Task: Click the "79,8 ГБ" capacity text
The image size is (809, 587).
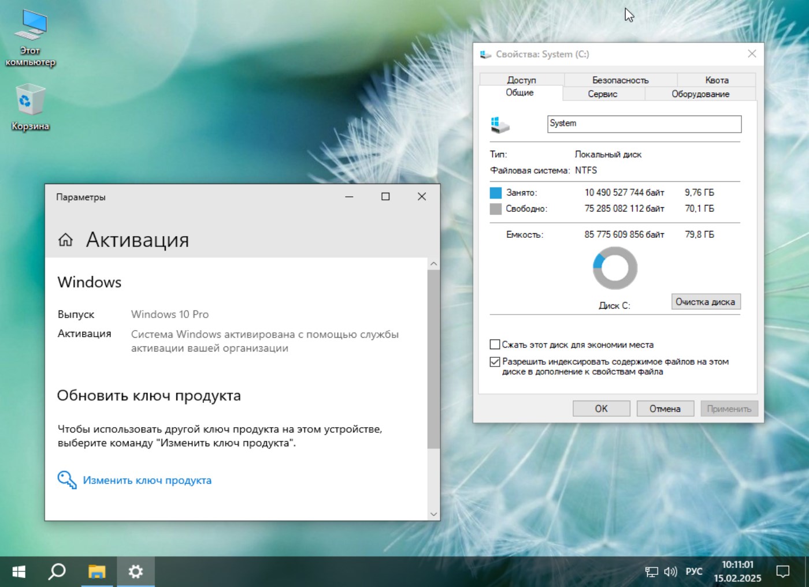Action: click(700, 234)
